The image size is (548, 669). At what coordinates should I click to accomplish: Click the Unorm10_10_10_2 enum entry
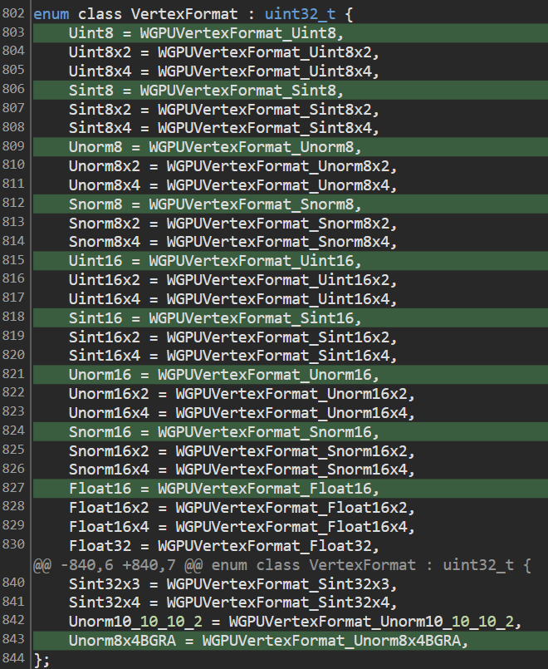(295, 622)
